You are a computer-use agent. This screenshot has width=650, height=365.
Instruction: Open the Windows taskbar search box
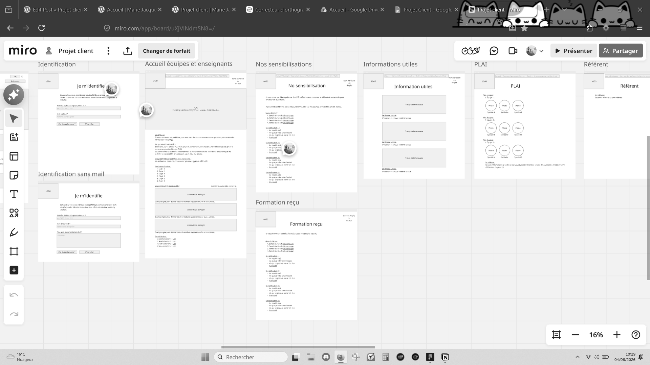coord(251,357)
